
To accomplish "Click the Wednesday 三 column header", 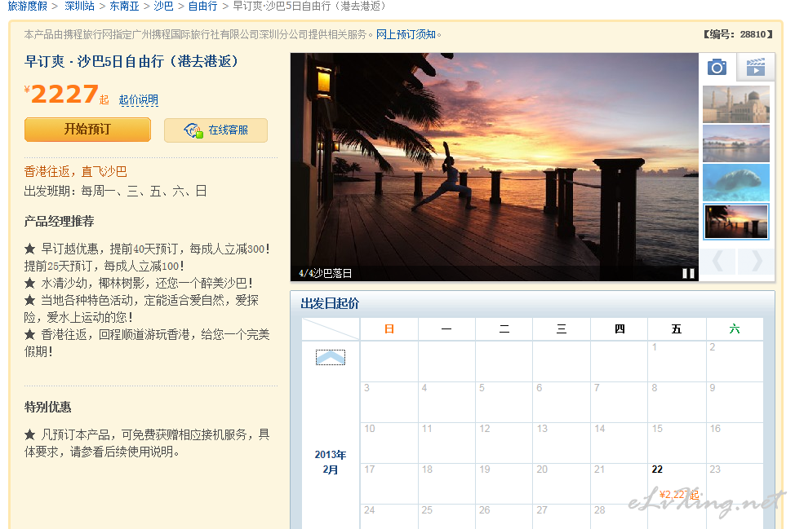I will pos(562,329).
